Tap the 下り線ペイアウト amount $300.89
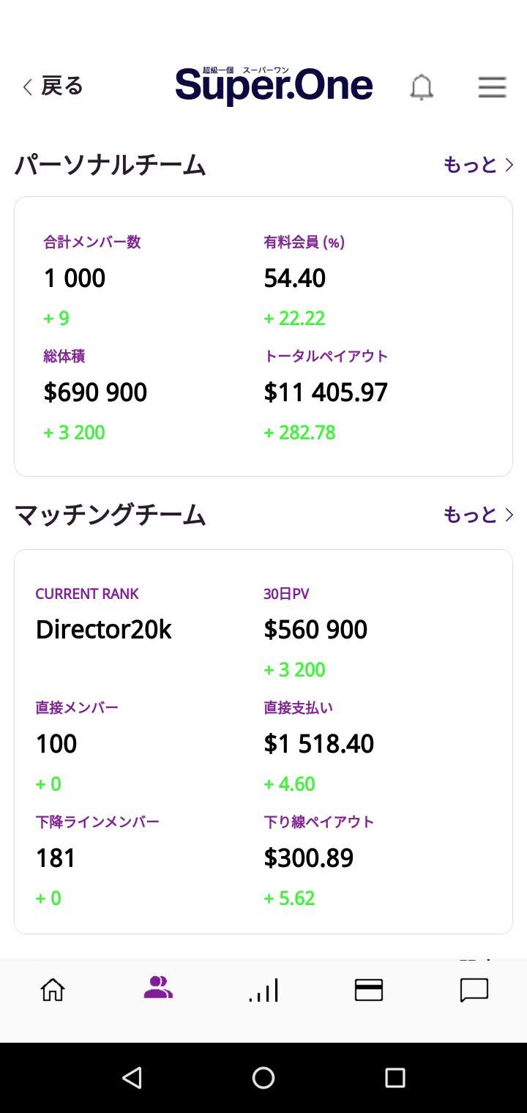 308,858
